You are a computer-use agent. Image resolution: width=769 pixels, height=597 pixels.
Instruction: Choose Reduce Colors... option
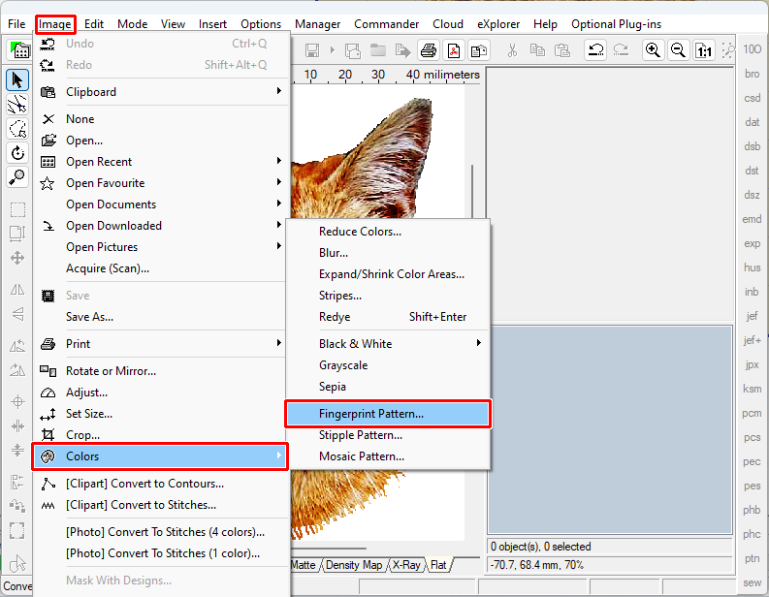(x=388, y=232)
